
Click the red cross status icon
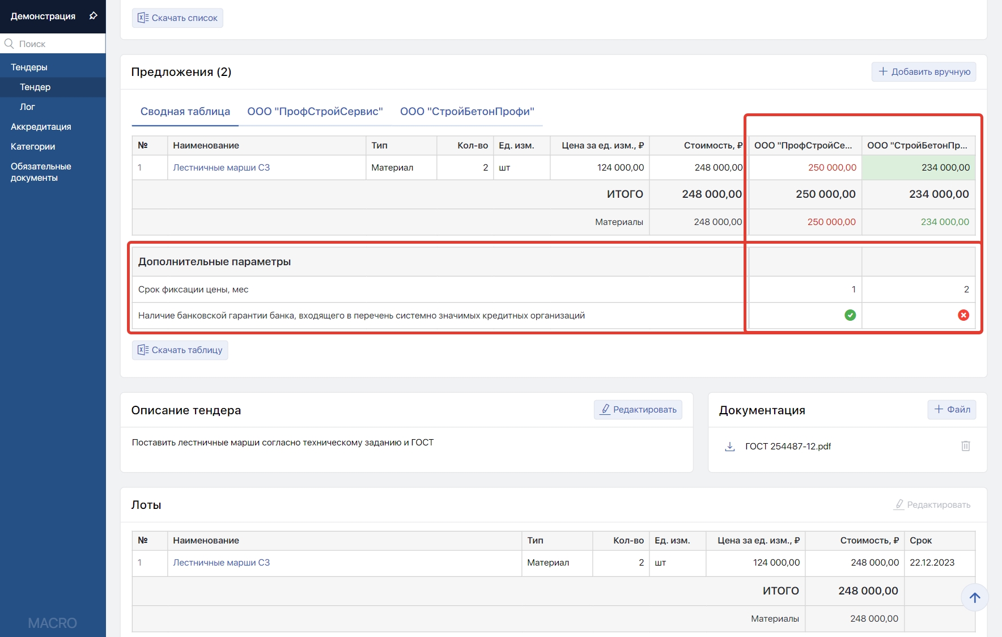tap(963, 315)
